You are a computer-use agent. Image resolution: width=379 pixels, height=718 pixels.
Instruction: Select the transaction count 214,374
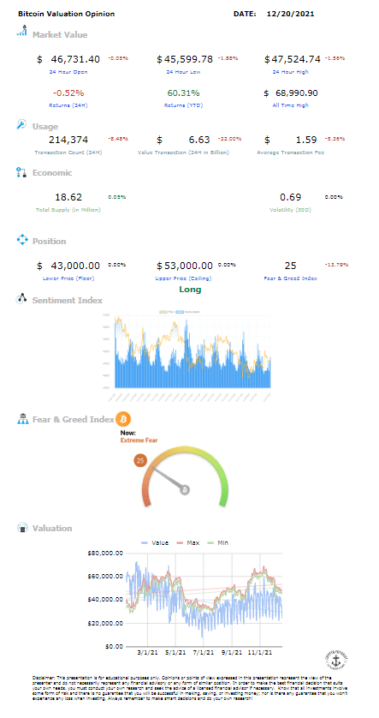(x=68, y=140)
